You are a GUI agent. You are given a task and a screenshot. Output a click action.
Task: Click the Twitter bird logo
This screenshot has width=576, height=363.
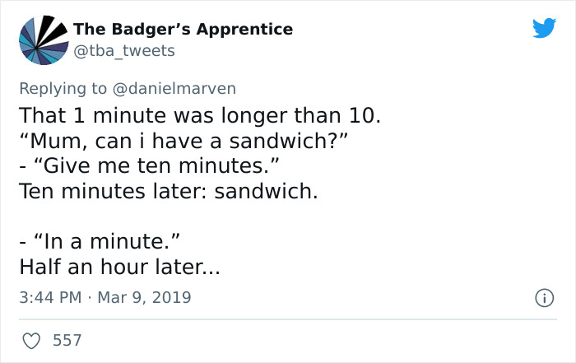coord(544,29)
